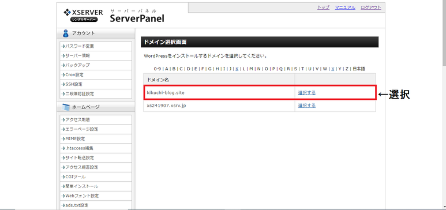Image resolution: width=446 pixels, height=210 pixels.
Task: Open アクセス拒否設定 in the sidebar
Action: pyautogui.click(x=96, y=167)
